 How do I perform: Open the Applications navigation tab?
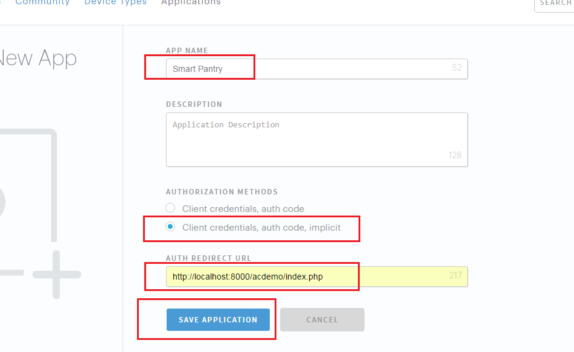coord(191,3)
